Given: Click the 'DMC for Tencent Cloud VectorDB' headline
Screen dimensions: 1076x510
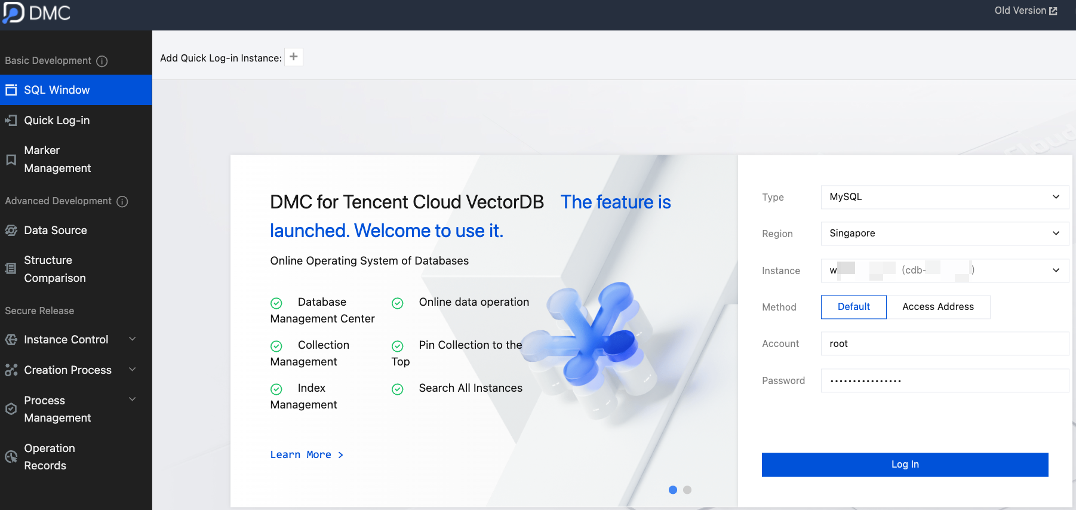Looking at the screenshot, I should pos(407,202).
